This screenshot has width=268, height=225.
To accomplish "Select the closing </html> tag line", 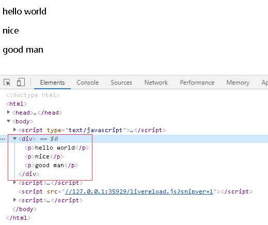I will (x=18, y=218).
